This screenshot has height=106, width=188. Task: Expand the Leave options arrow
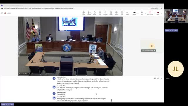click(x=161, y=13)
